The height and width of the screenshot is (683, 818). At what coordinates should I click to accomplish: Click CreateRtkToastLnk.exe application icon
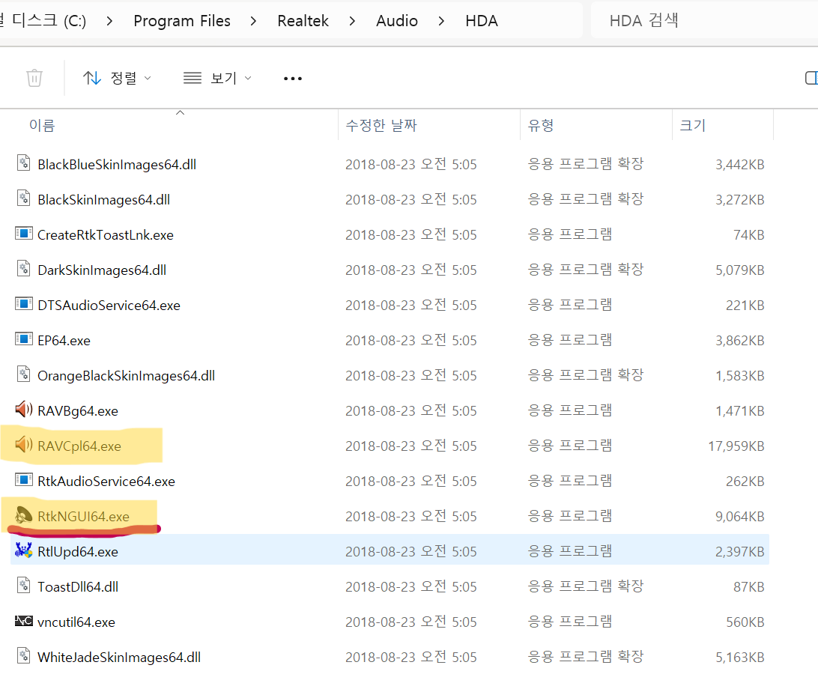pos(23,233)
